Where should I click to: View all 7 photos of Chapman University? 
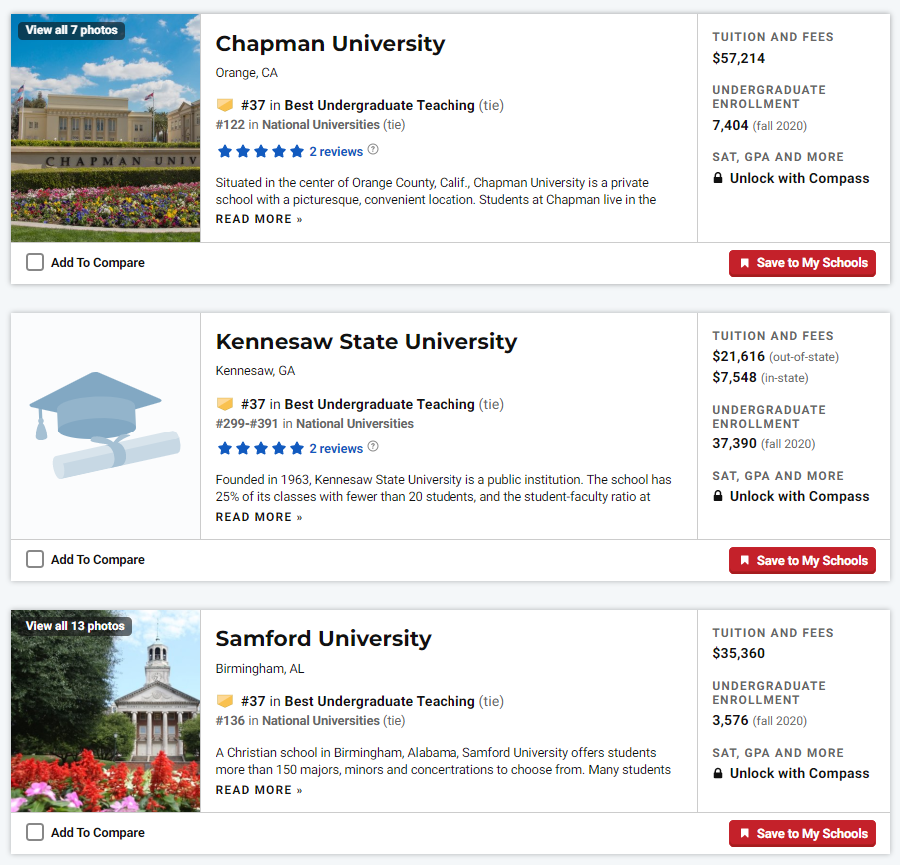pyautogui.click(x=71, y=30)
